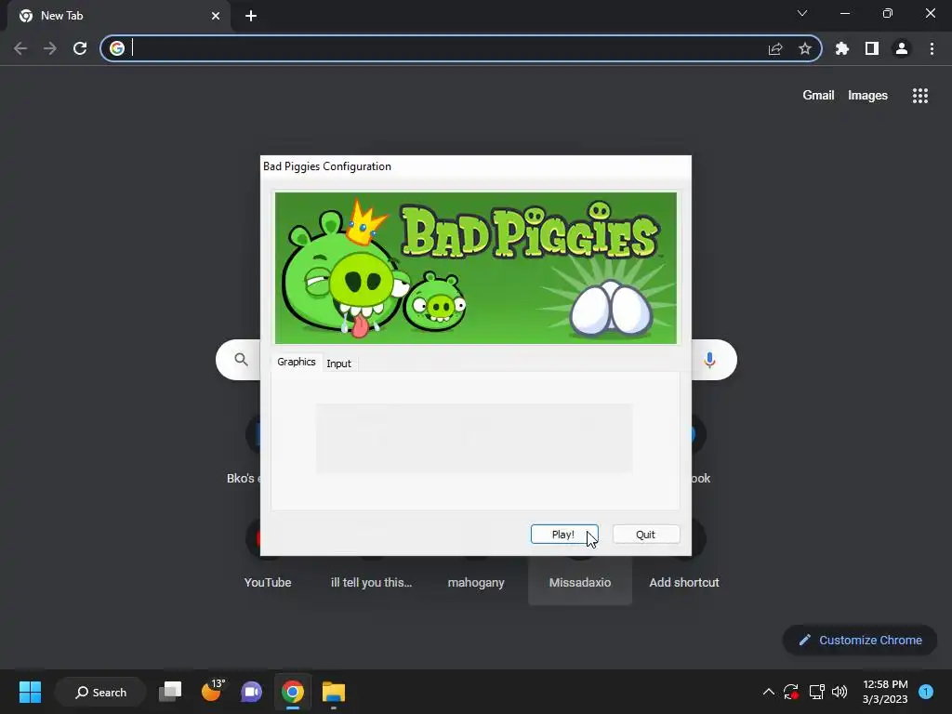Click Bad Piggies Configuration title bar
Image resolution: width=952 pixels, height=714 pixels.
pos(475,166)
